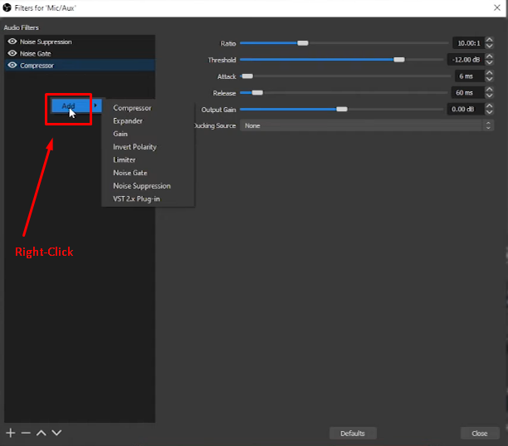The width and height of the screenshot is (508, 446).
Task: Click the Ratio value field 10.00:1
Action: (468, 43)
